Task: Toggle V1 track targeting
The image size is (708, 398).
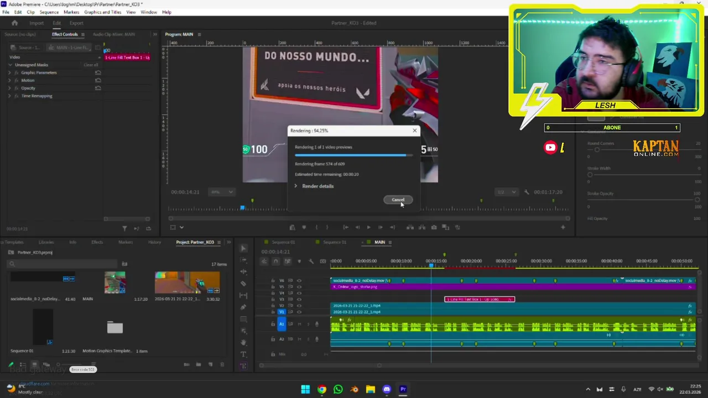Action: [x=282, y=312]
